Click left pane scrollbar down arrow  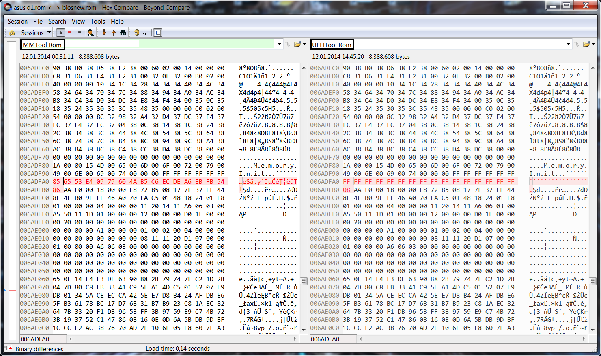(304, 330)
